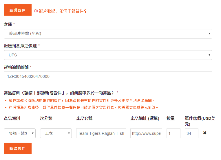The width and height of the screenshot is (221, 160).
Task: Expand the courier dropdown showing UPS
Action: tap(108, 55)
